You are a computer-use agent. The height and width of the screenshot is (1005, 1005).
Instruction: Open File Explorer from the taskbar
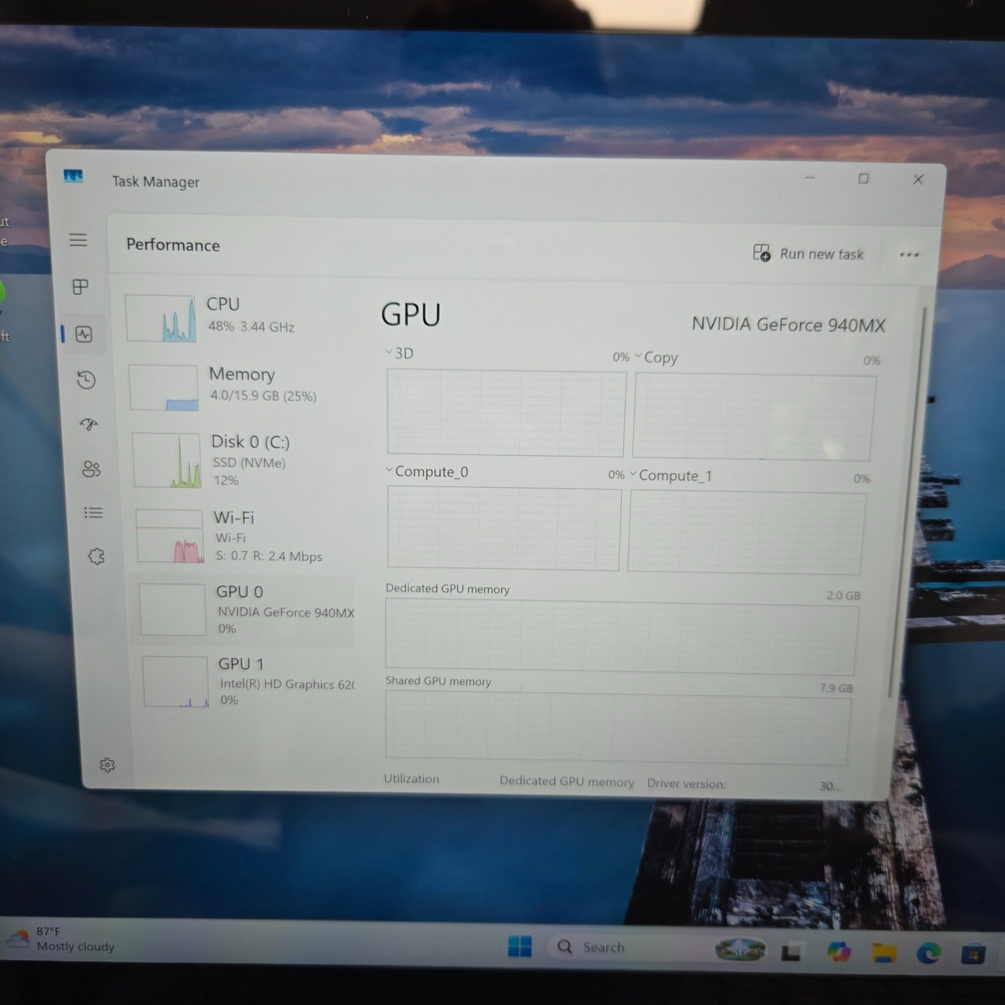tap(884, 952)
